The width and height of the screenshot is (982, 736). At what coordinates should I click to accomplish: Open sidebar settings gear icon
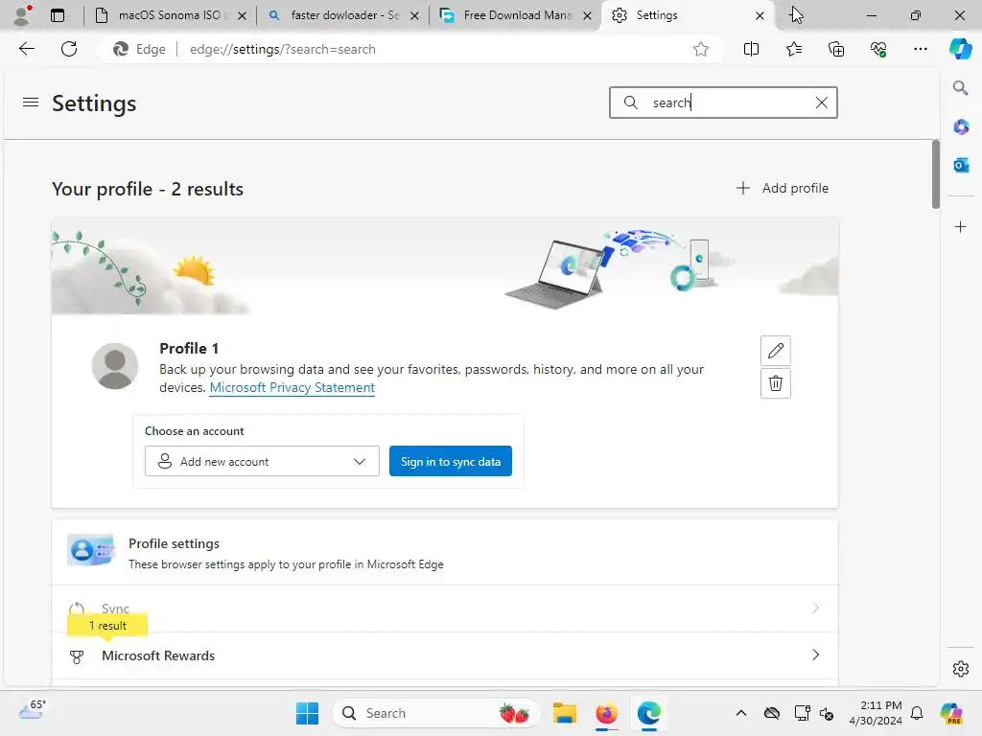(960, 669)
